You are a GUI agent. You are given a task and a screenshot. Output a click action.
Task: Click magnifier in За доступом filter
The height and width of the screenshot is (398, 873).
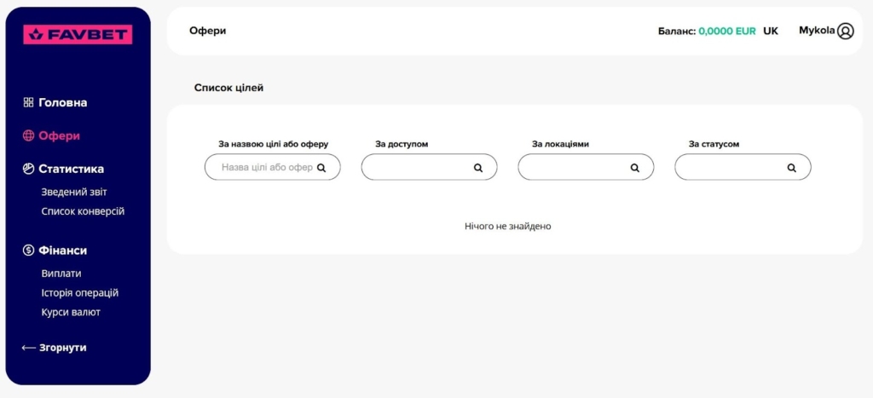click(478, 168)
